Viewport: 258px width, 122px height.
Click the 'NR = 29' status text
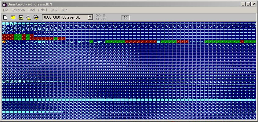click(x=101, y=19)
